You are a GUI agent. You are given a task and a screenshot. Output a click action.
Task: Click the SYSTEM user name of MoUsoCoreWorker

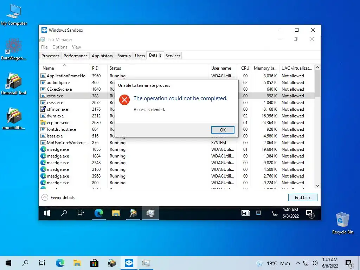[219, 143]
